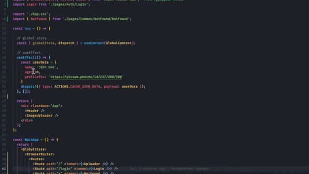Click 'payload' key in dispatch call
The width and height of the screenshot is (309, 174).
click(x=111, y=87)
